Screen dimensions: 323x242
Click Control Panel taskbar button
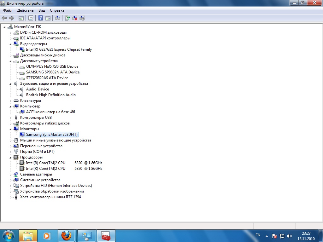86,236
